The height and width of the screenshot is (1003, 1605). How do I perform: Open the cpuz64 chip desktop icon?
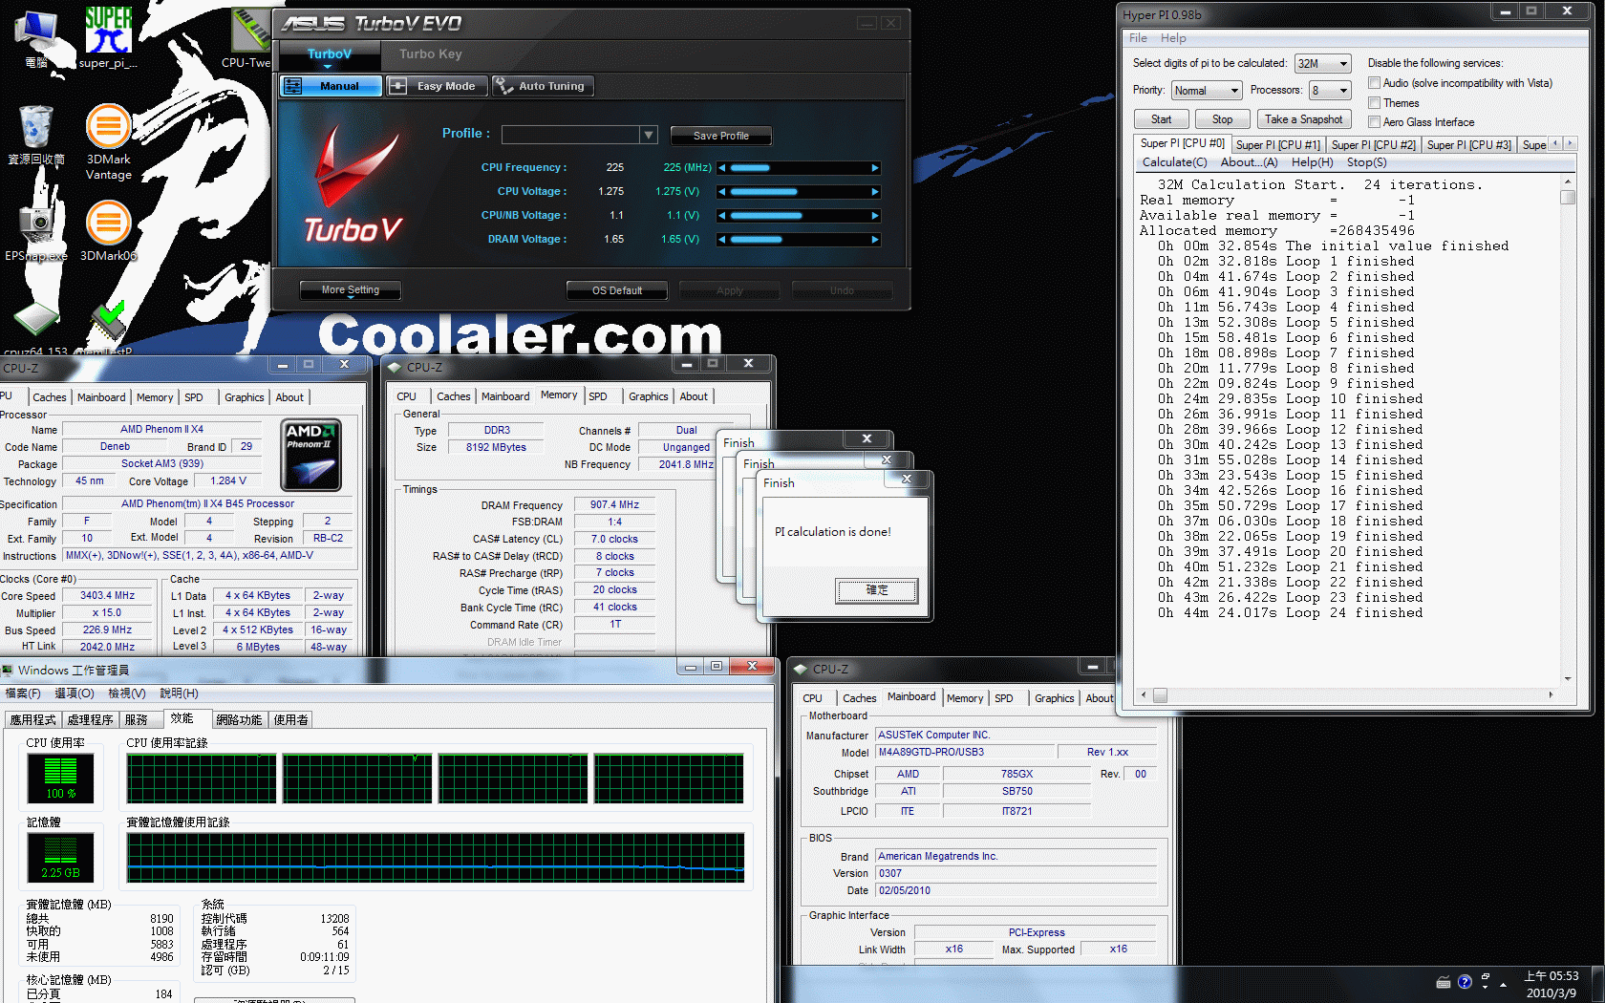tap(36, 327)
